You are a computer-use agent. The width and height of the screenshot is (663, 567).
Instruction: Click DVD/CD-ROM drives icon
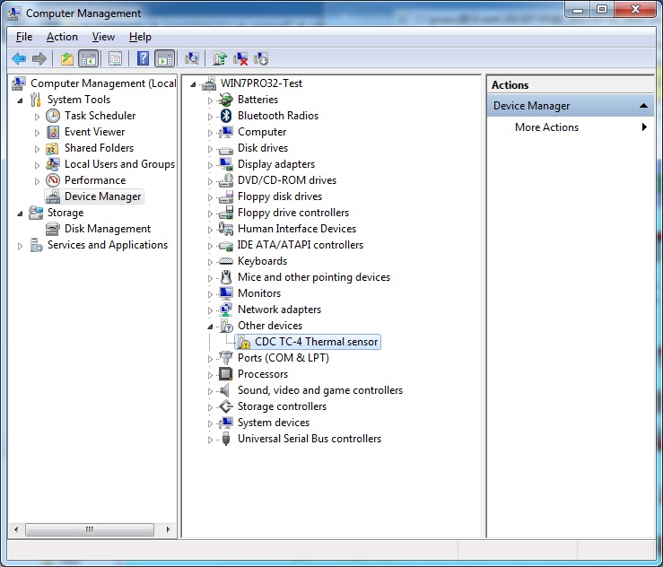click(x=226, y=180)
